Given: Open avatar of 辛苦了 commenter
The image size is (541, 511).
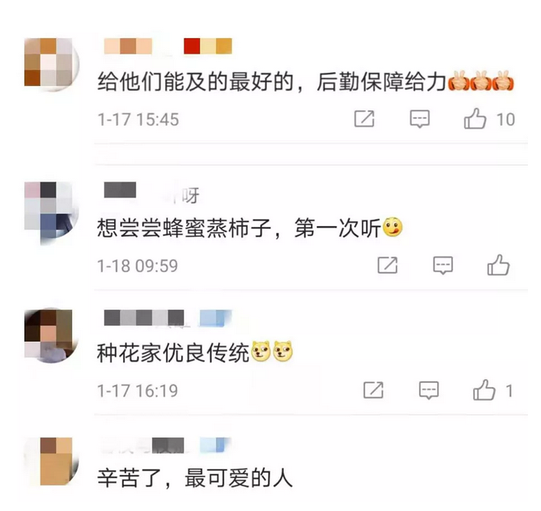Looking at the screenshot, I should point(52,461).
